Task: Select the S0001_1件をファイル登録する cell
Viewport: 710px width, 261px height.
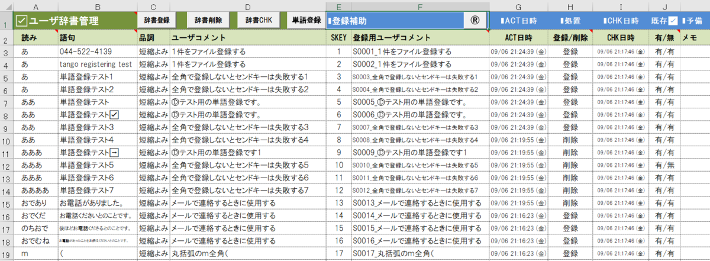Action: click(419, 51)
